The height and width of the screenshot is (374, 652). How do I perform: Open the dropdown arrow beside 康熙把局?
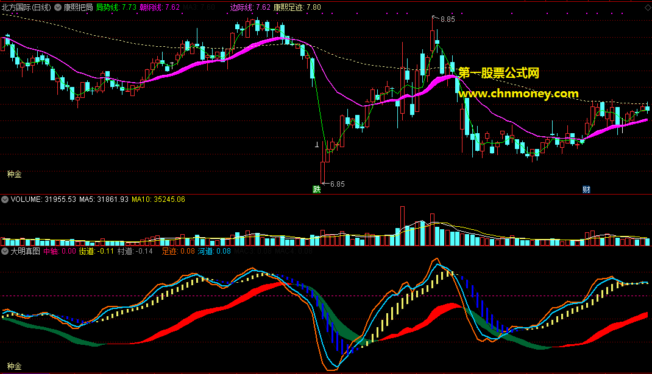click(58, 7)
